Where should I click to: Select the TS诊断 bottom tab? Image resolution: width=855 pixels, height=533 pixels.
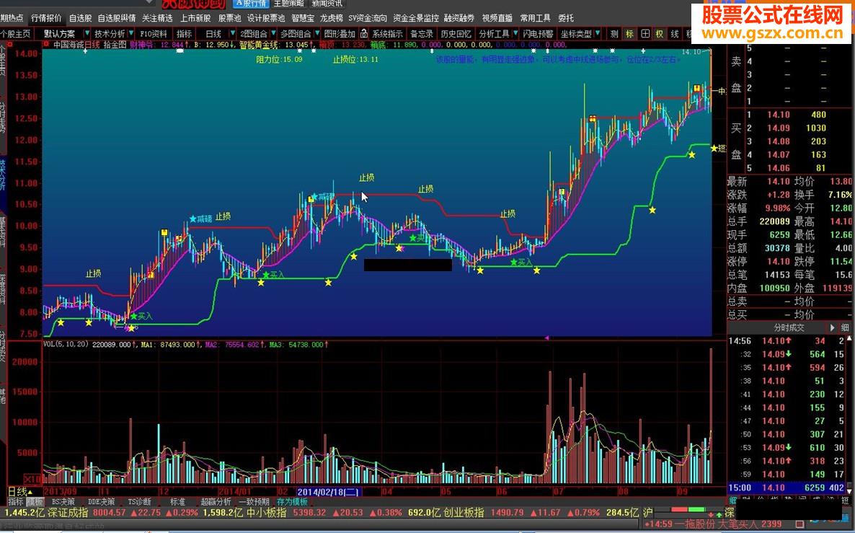pos(140,501)
